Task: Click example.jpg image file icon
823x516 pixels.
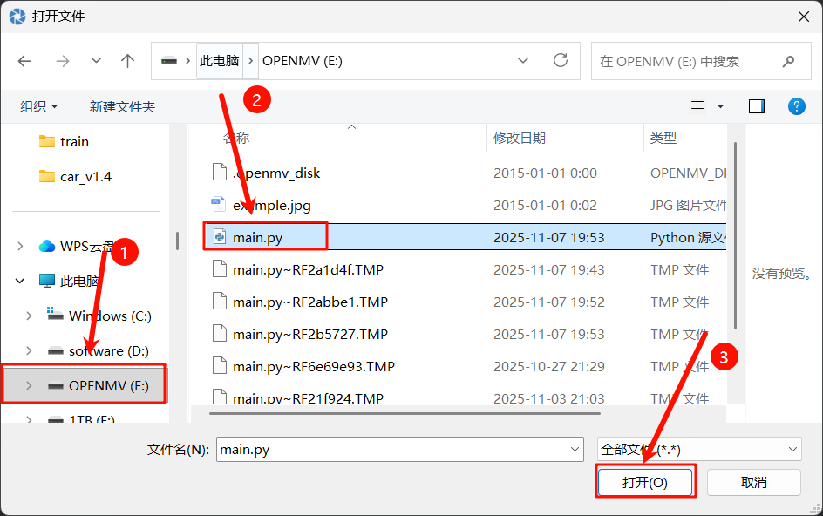Action: click(218, 205)
